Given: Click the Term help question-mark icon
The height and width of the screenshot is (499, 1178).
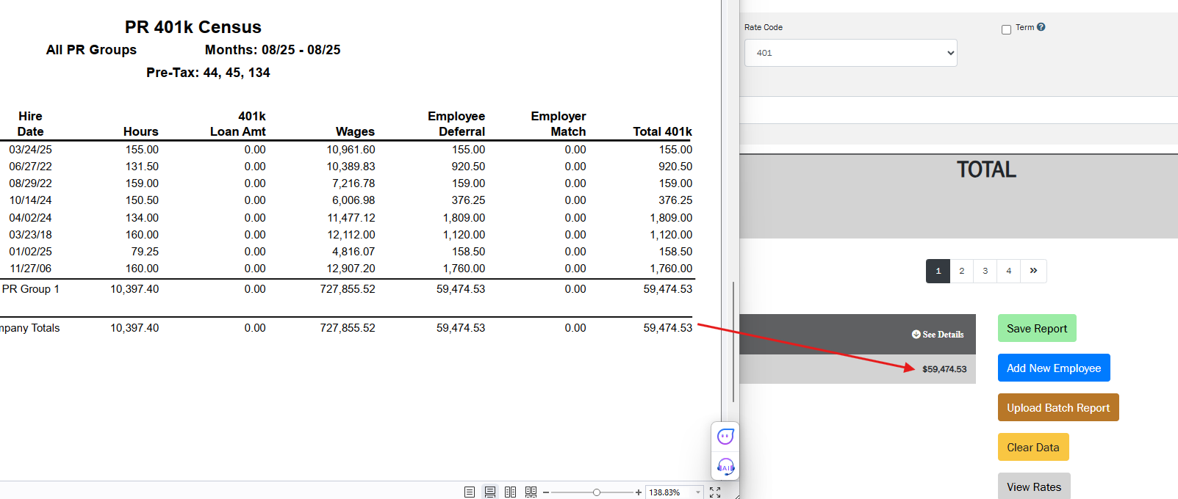Looking at the screenshot, I should click(x=1041, y=27).
